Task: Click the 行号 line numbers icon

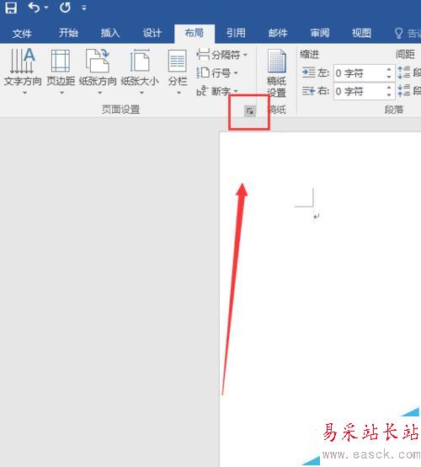Action: coord(203,72)
